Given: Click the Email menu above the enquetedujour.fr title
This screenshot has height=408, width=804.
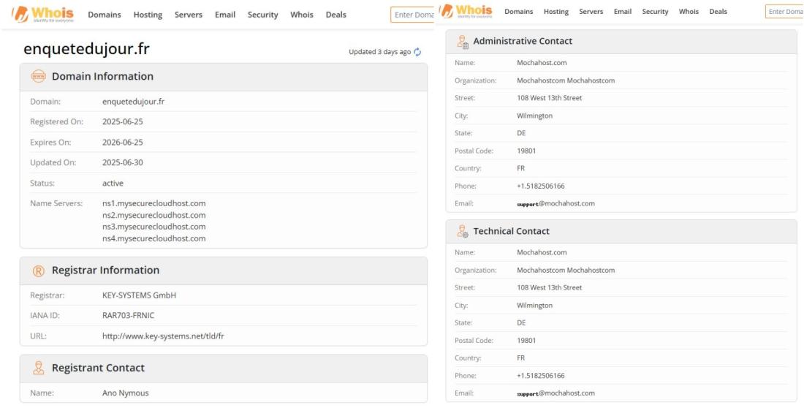Looking at the screenshot, I should [x=225, y=15].
